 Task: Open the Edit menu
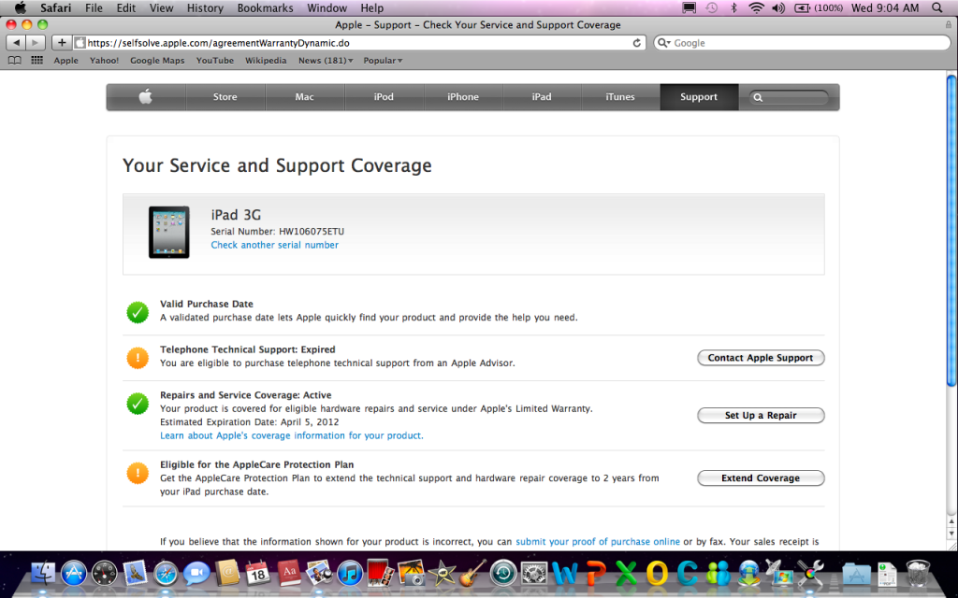pos(126,7)
